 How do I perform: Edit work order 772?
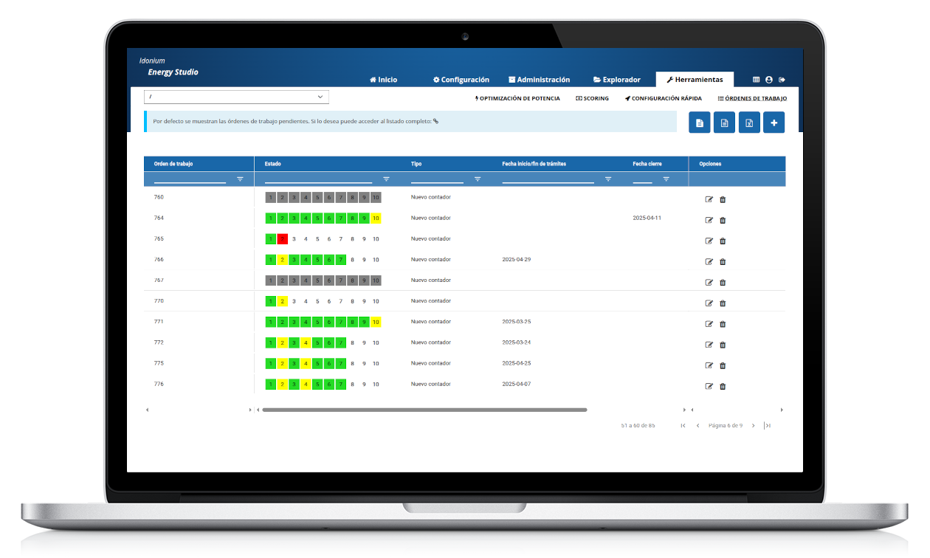(x=709, y=345)
